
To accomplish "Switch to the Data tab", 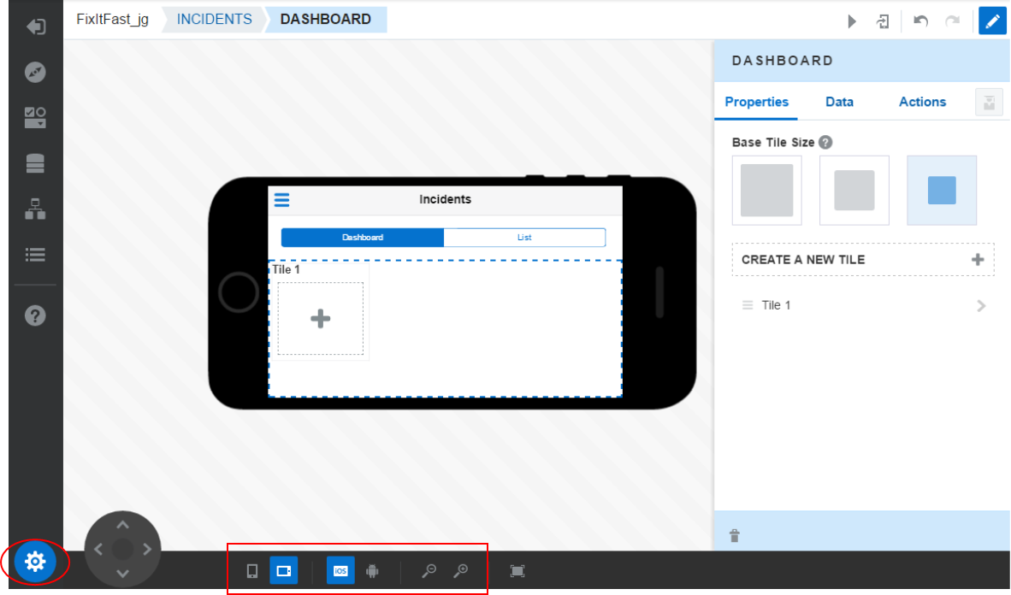I will (839, 102).
